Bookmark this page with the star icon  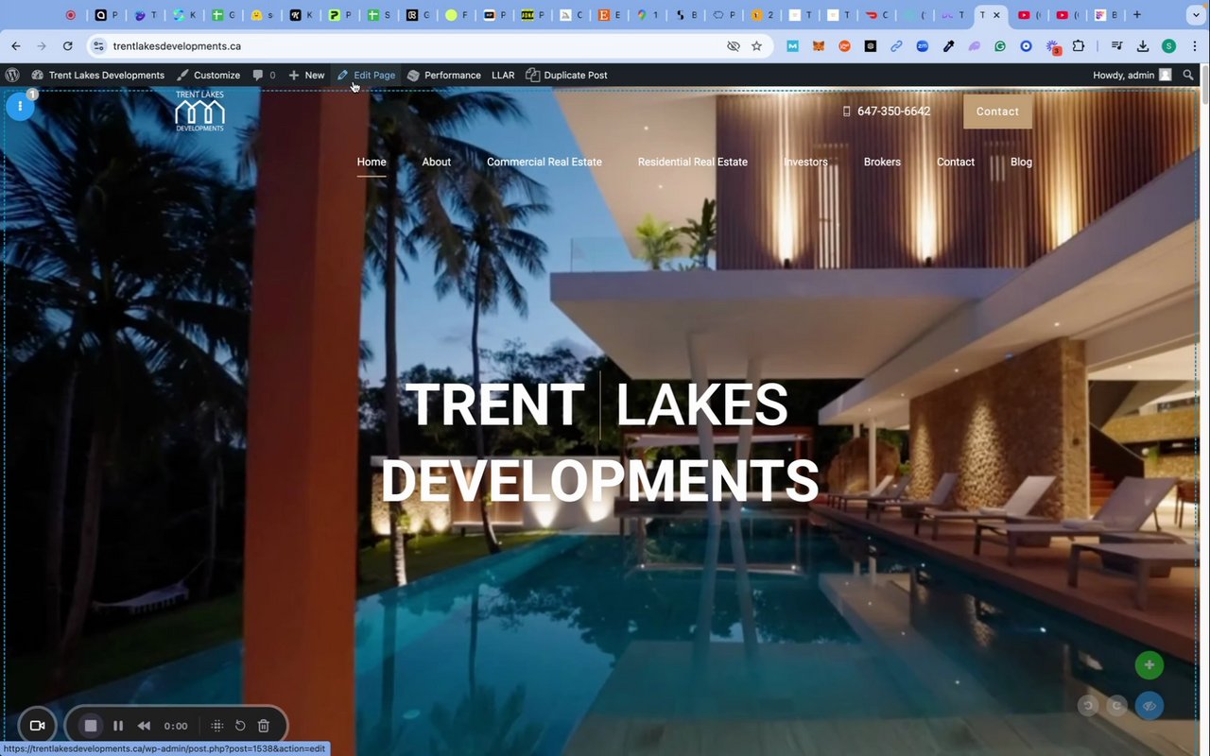756,45
